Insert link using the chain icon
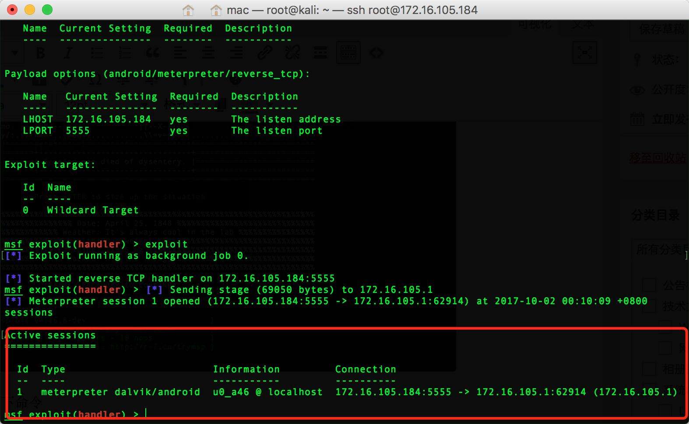This screenshot has width=689, height=424. 264,53
